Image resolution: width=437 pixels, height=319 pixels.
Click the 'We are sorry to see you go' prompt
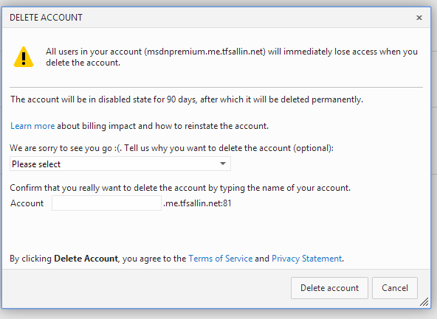click(171, 148)
